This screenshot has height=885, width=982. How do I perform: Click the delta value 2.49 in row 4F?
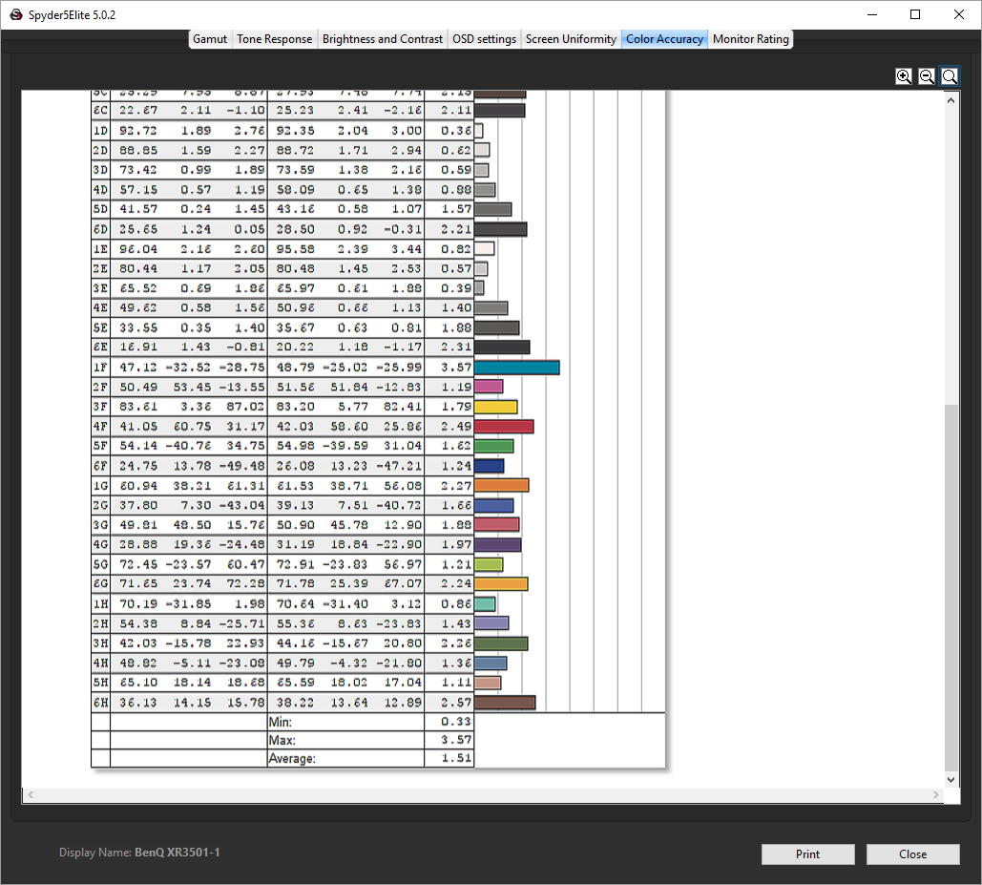[x=455, y=427]
